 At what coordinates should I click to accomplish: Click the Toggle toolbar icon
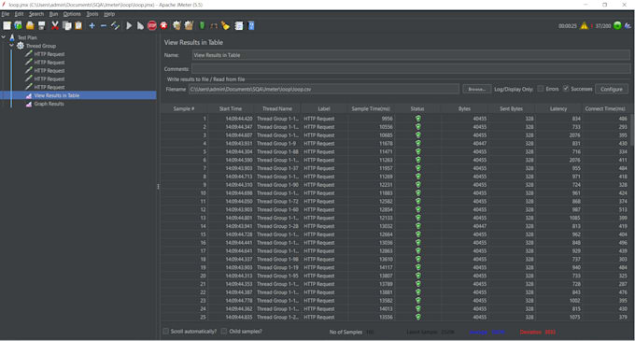[x=115, y=25]
